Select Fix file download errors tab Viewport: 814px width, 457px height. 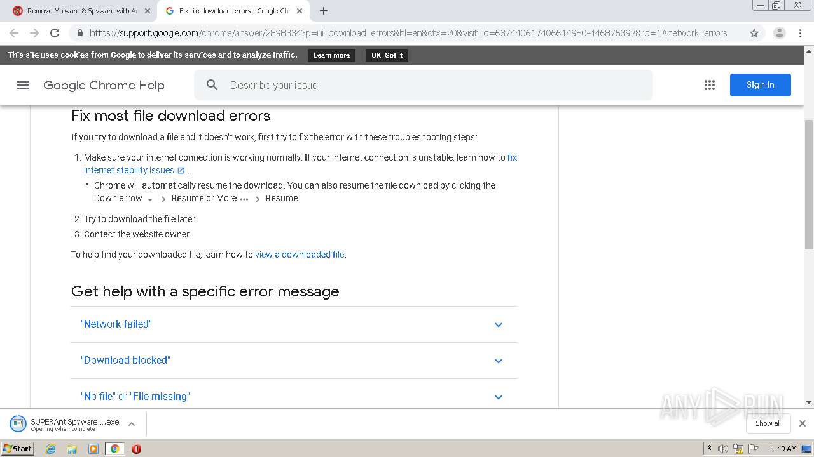coord(233,11)
